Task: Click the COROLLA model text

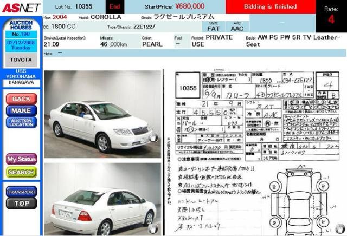Action: [x=106, y=17]
